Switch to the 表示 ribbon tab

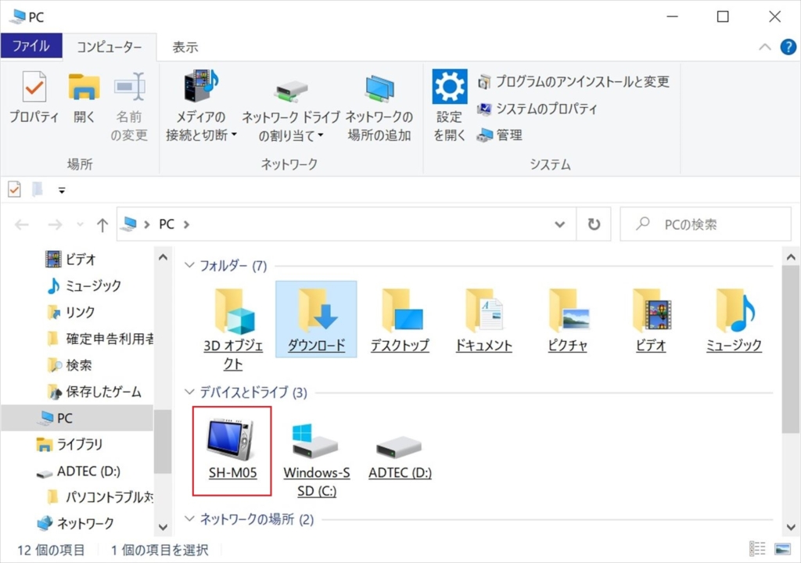click(185, 48)
